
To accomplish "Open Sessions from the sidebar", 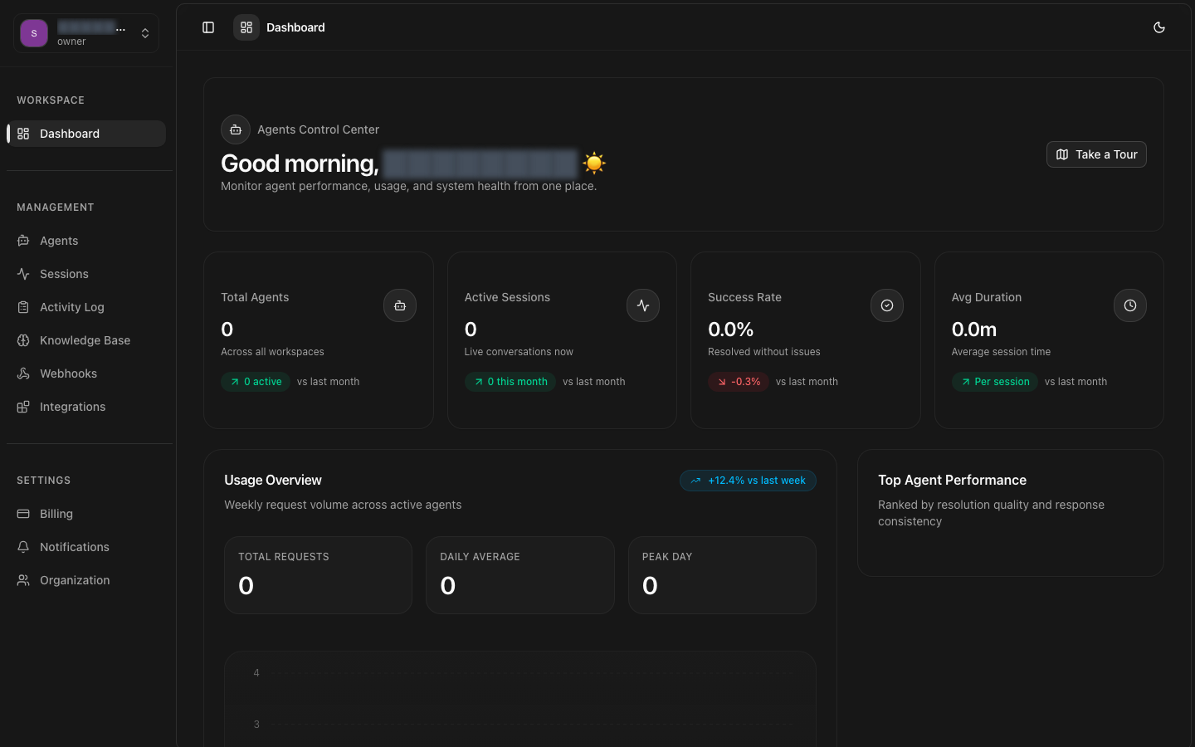I will point(86,274).
